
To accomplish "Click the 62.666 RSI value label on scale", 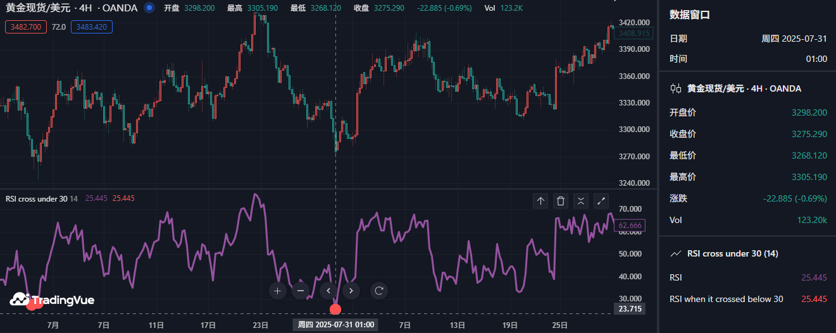I will click(x=630, y=226).
